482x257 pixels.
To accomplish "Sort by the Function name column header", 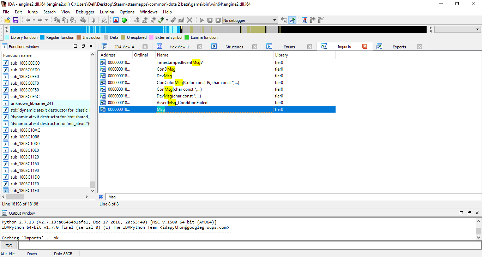I will pos(46,55).
